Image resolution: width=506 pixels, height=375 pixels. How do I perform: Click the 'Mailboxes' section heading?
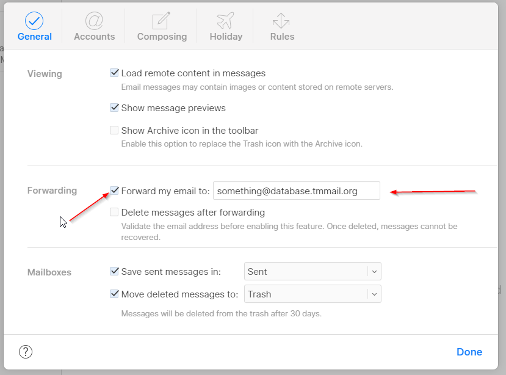tap(49, 272)
